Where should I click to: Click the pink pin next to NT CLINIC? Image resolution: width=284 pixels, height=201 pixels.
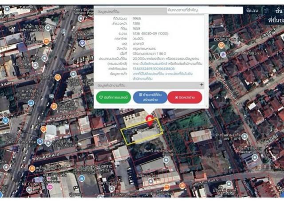[x=50, y=187]
